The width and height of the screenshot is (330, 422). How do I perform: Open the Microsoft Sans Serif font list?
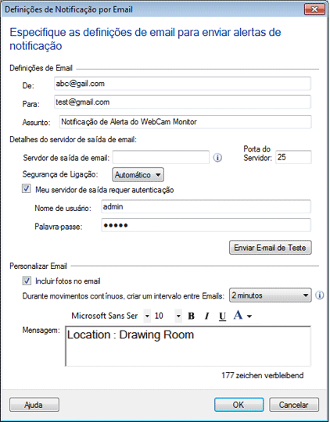(147, 316)
